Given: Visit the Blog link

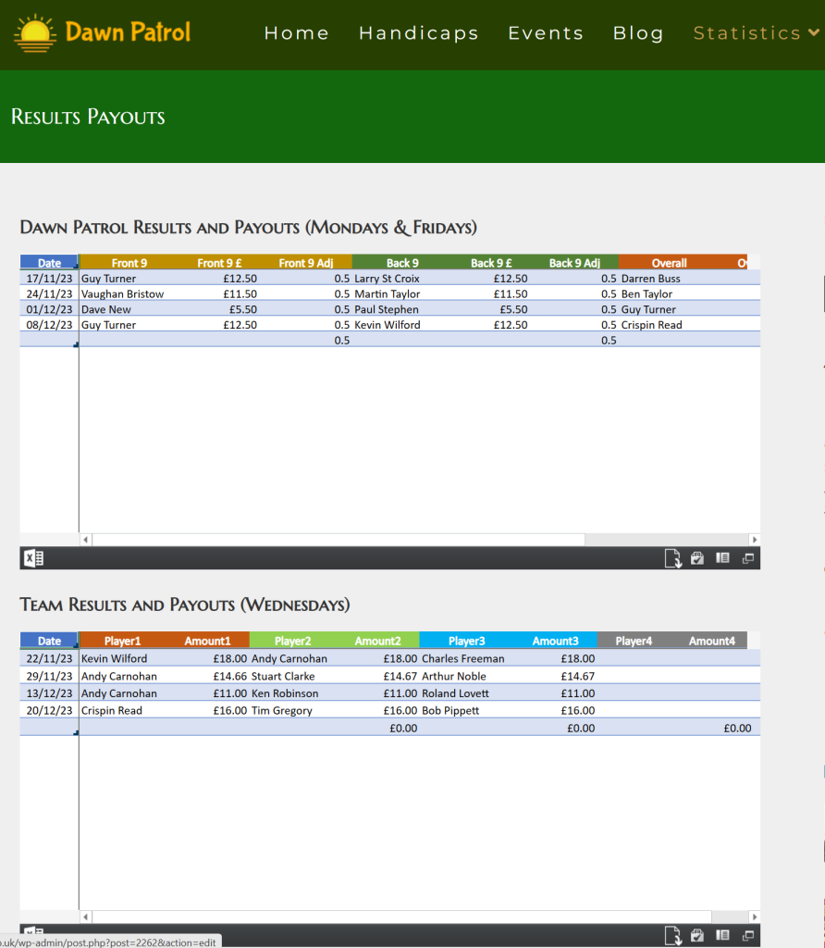Looking at the screenshot, I should pyautogui.click(x=638, y=33).
